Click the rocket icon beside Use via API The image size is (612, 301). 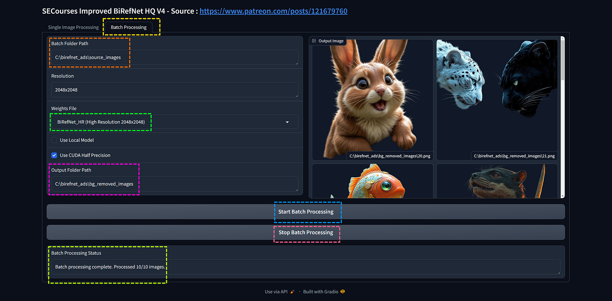point(292,292)
